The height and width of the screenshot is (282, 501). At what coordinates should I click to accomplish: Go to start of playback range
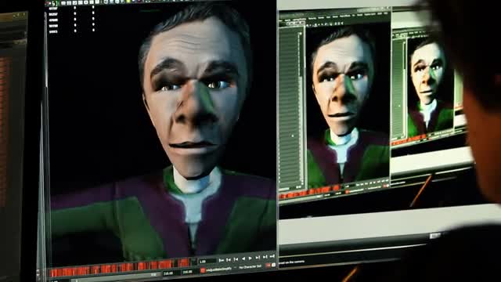tap(221, 260)
